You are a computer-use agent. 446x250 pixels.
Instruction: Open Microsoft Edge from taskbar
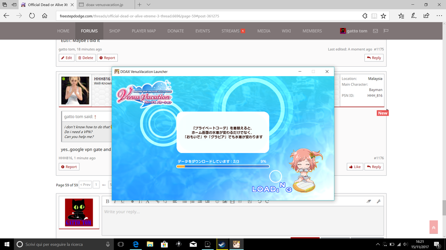coord(136,244)
